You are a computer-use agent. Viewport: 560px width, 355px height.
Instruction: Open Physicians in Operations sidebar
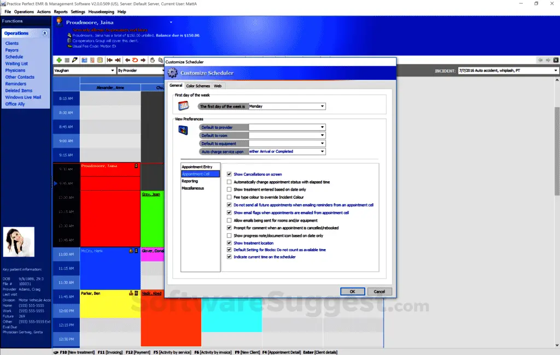[15, 70]
